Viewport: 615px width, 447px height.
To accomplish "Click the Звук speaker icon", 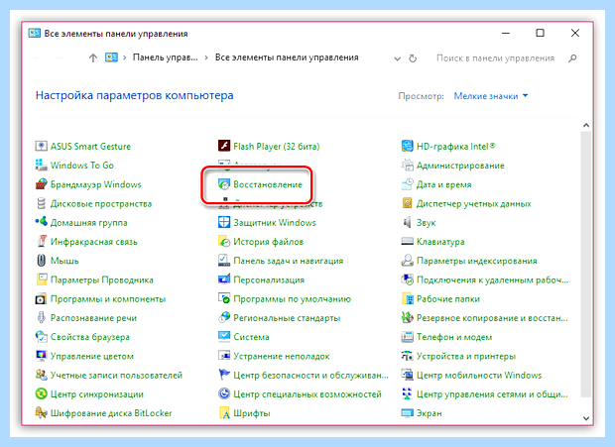I will click(x=408, y=223).
